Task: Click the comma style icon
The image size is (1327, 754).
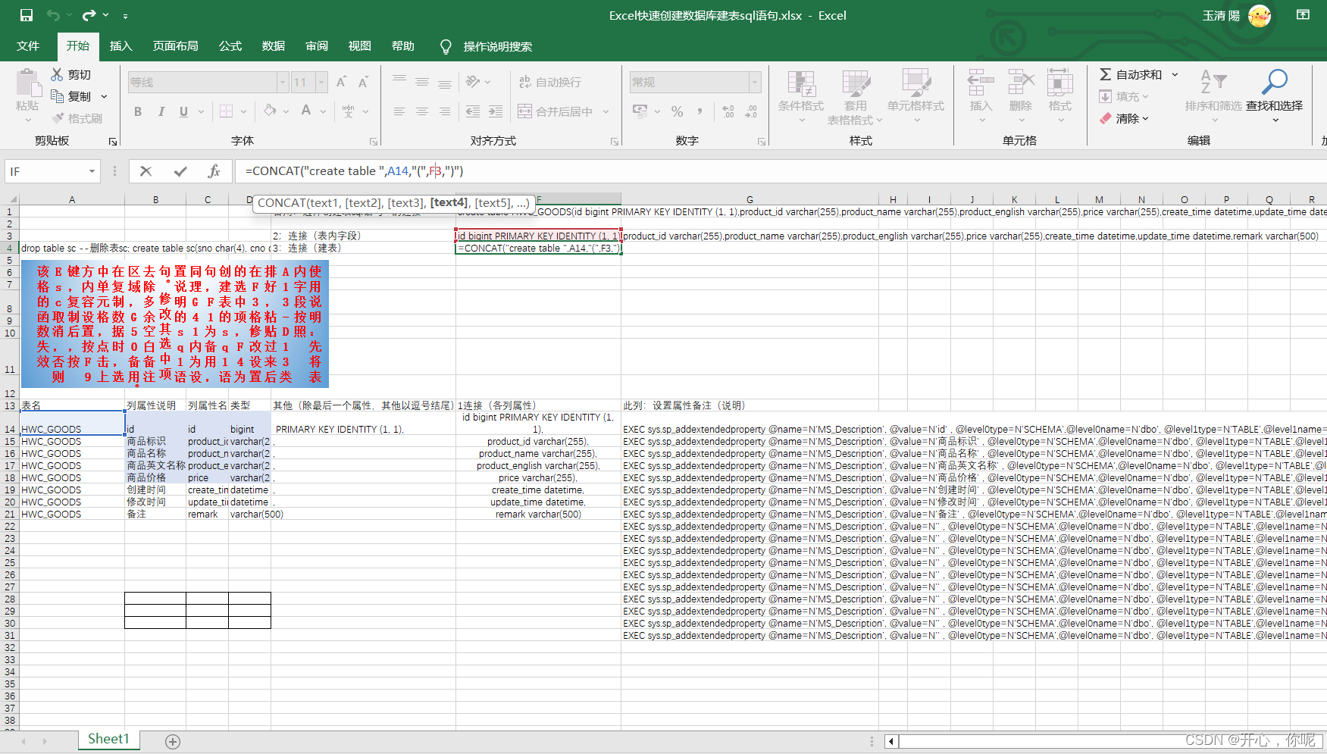Action: pos(699,111)
